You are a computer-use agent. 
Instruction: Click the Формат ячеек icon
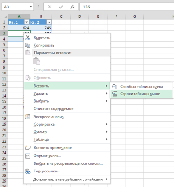click(28, 156)
